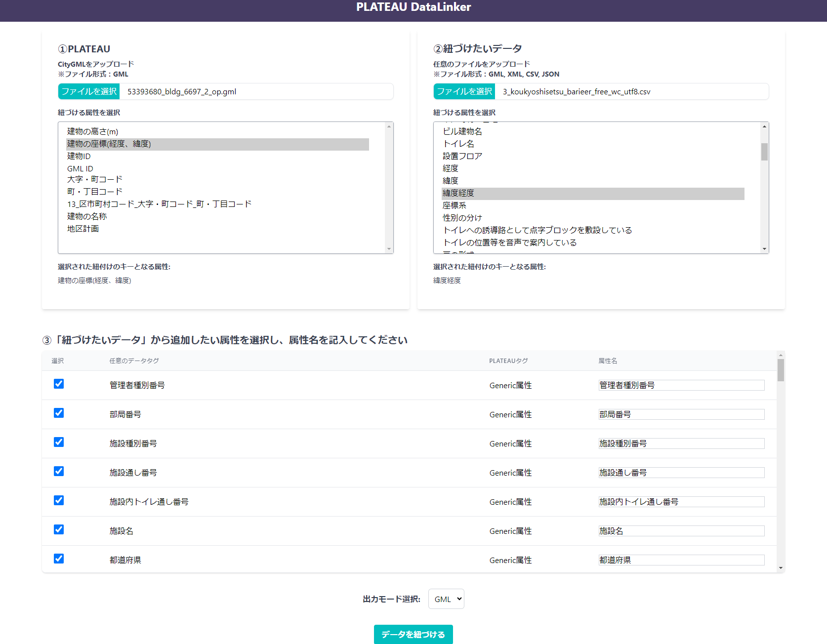Select GML ID in PLATEAU attribute list
This screenshot has width=827, height=644.
click(217, 168)
